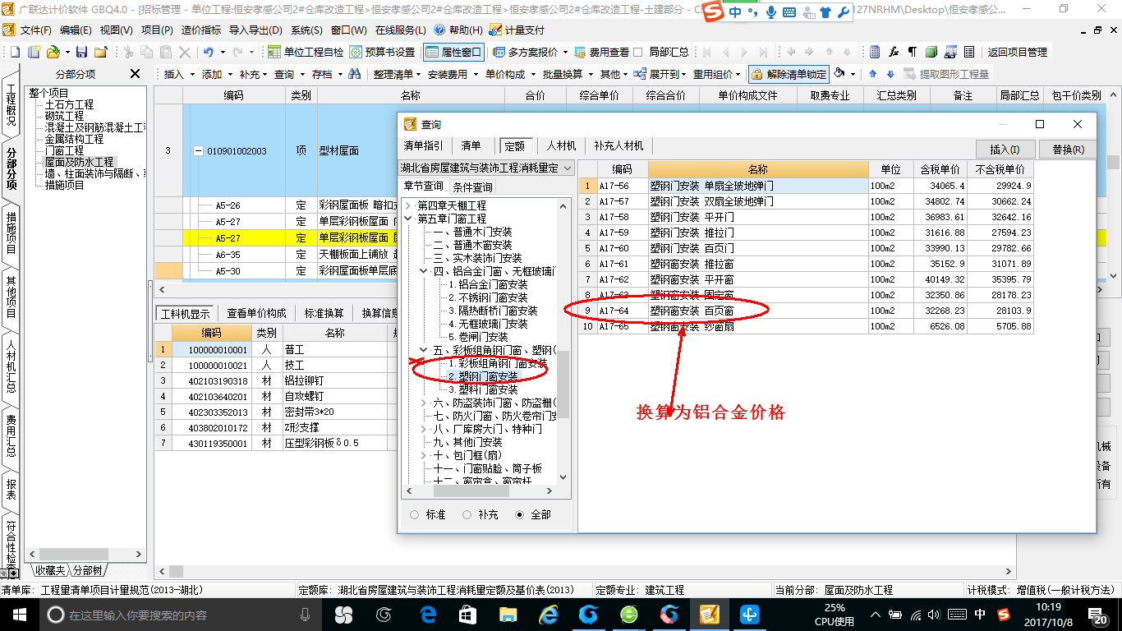Select 门窗工程 in left project tree
Viewport: 1122px width, 631px height.
pos(64,150)
